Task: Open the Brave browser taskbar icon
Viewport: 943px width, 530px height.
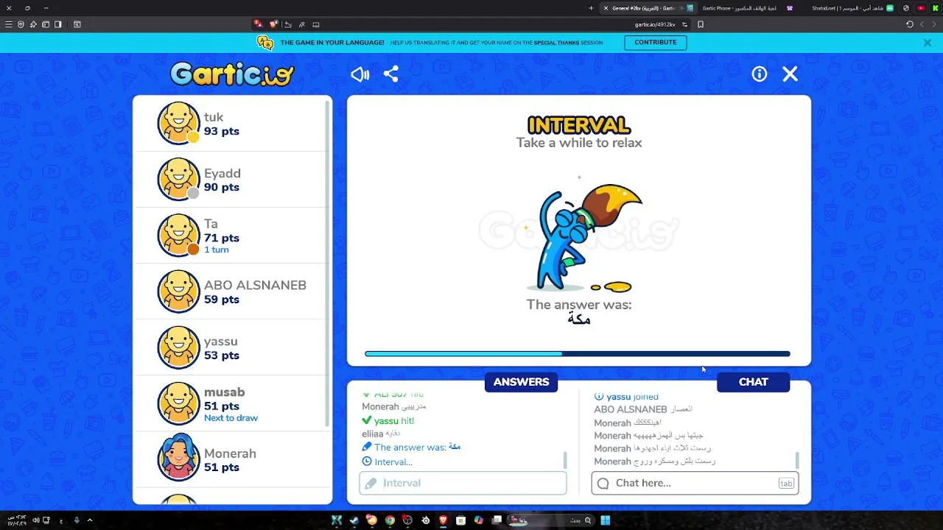Action: point(443,520)
